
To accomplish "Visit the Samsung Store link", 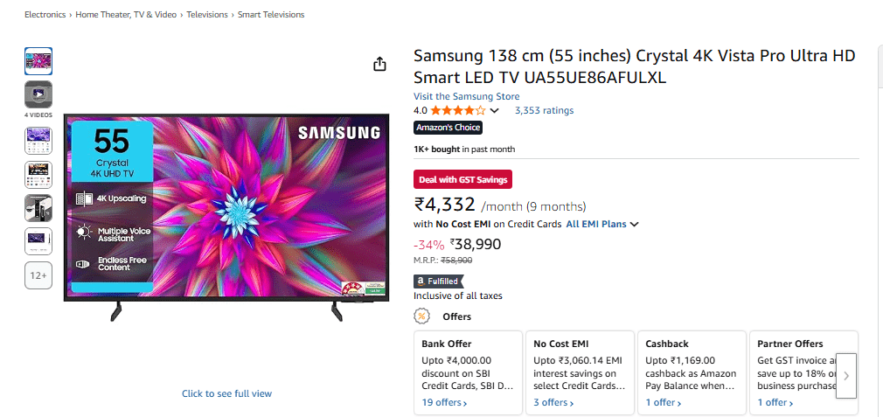I will coord(466,96).
